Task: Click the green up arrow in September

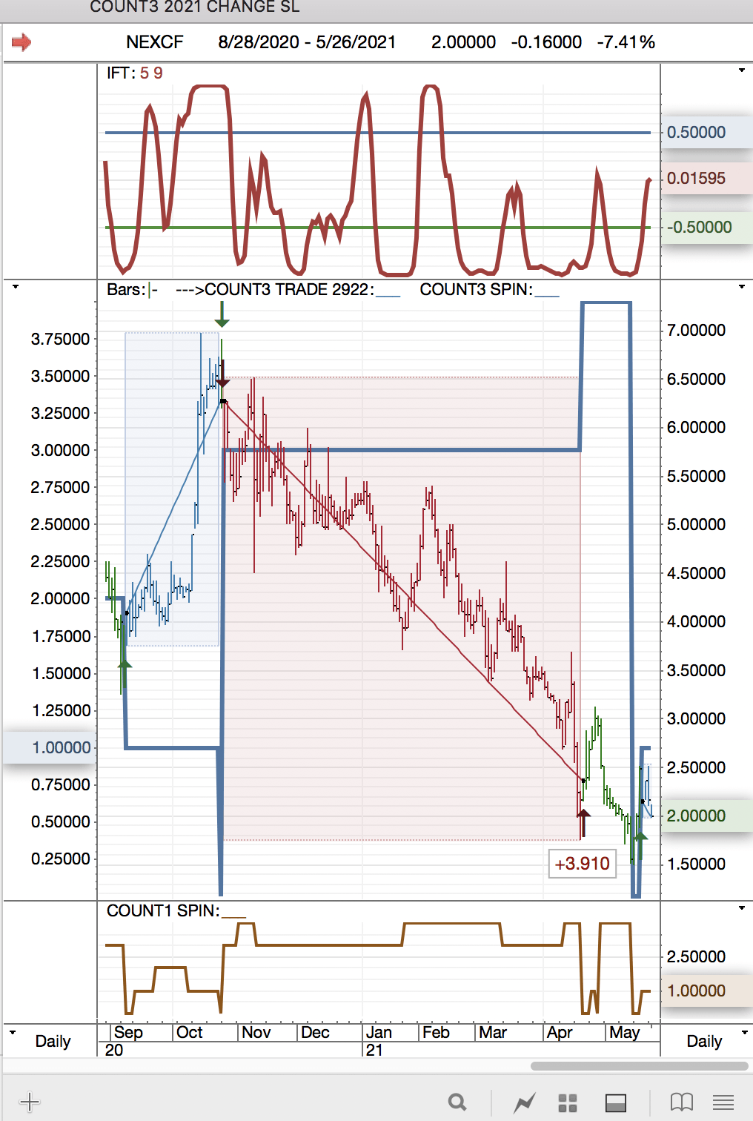Action: pyautogui.click(x=125, y=672)
